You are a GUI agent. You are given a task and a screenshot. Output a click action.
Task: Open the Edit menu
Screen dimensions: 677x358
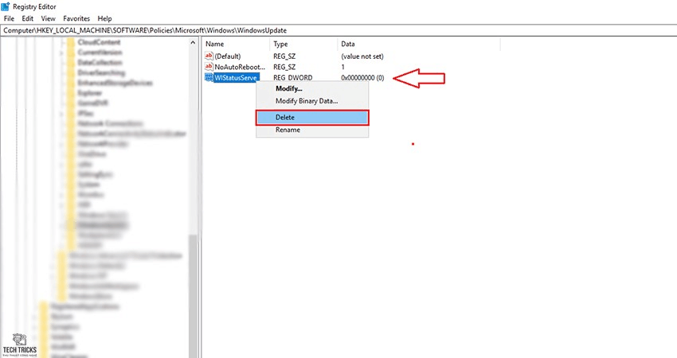28,18
